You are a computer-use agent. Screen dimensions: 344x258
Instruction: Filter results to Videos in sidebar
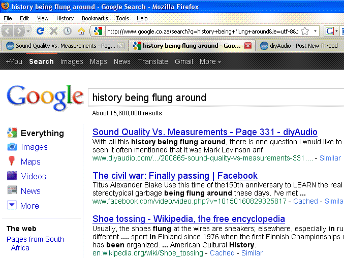pyautogui.click(x=34, y=176)
